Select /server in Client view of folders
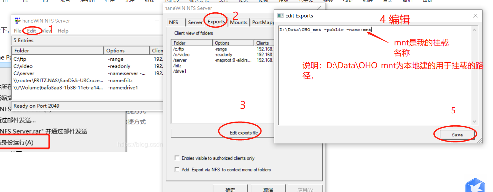This screenshot has width=493, height=192. (x=180, y=60)
